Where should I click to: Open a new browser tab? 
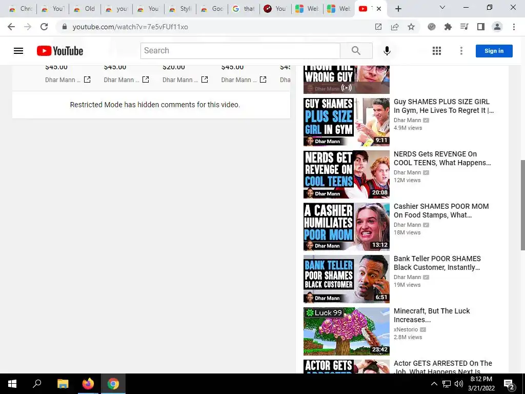[398, 9]
